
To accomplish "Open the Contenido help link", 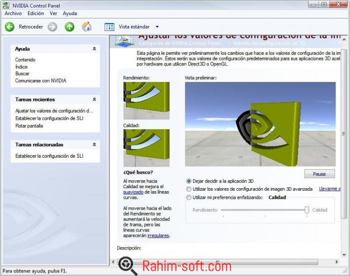I will [25, 60].
